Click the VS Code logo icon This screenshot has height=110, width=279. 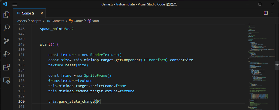(x=5, y=4)
